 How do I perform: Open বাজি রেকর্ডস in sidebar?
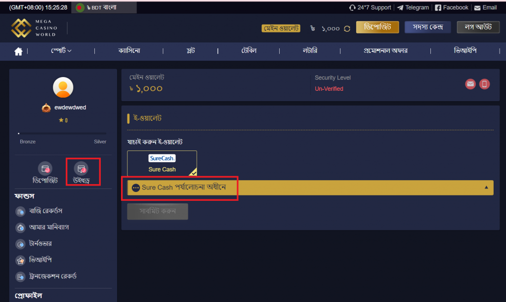pyautogui.click(x=39, y=211)
